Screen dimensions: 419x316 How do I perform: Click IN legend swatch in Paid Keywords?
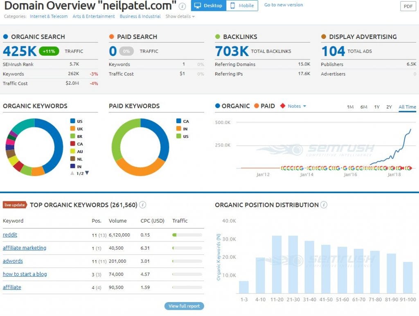click(x=179, y=129)
